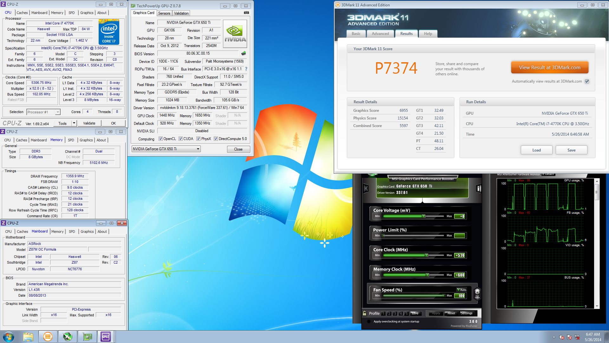This screenshot has height=343, width=609.
Task: Click the NVIDIA logo in GPU-Z
Action: pyautogui.click(x=235, y=34)
